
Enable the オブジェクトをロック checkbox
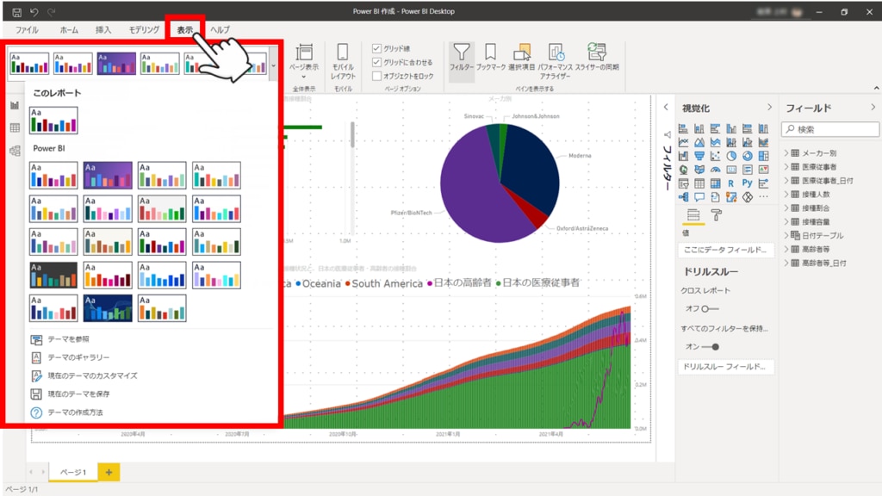tap(377, 76)
